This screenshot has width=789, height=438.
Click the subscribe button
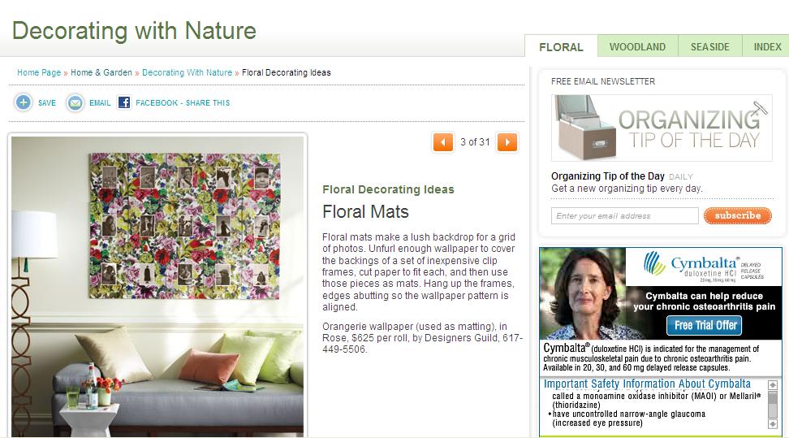pyautogui.click(x=738, y=215)
